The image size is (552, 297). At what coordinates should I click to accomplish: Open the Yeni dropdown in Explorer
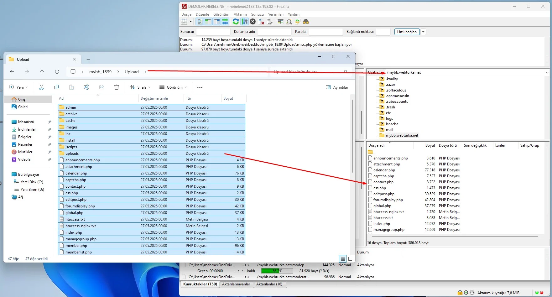[18, 87]
